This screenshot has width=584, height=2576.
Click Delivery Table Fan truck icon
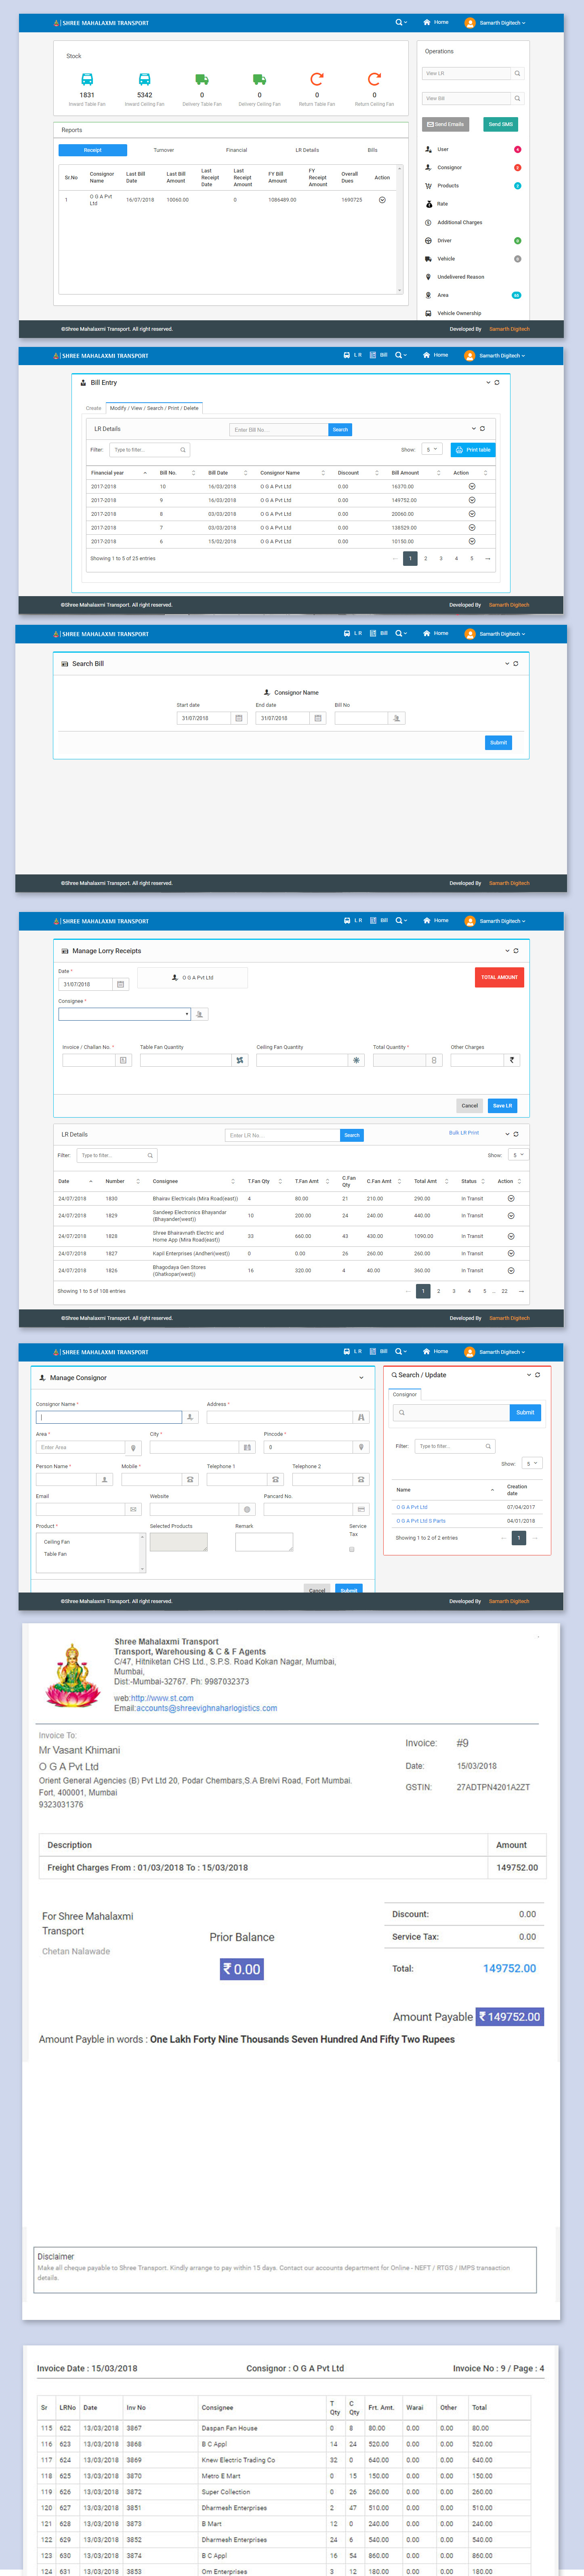point(202,79)
